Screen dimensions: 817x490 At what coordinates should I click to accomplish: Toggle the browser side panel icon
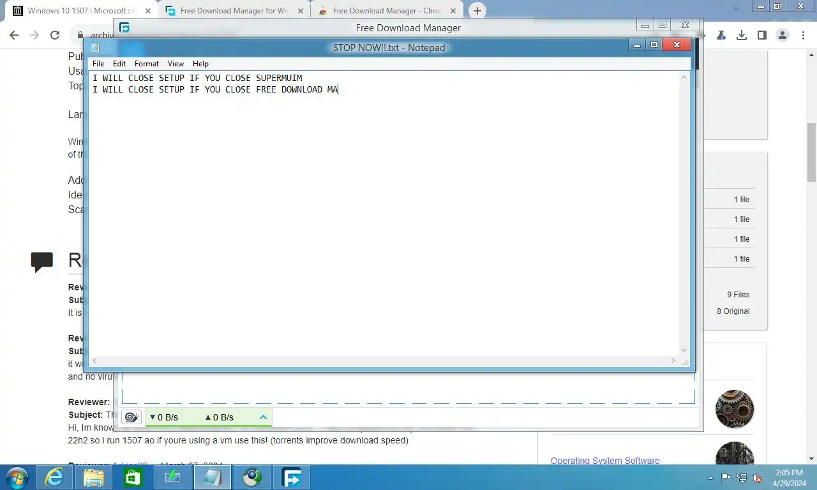[x=762, y=36]
